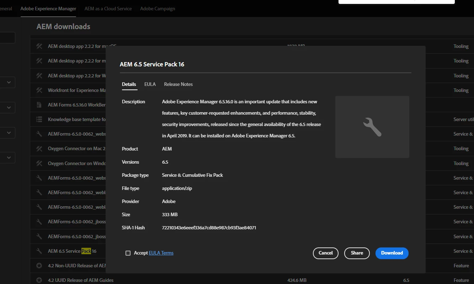Screen dimensions: 474x284
Task: Click file icon of AEM Forms 6.5.16.0 WorkBench row
Action: (x=39, y=105)
